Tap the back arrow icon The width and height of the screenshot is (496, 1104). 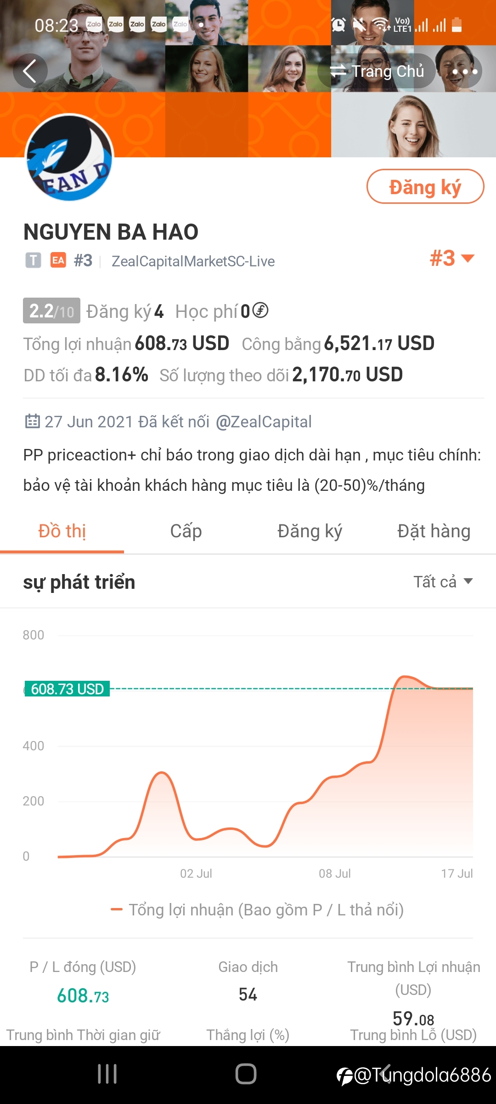point(30,71)
